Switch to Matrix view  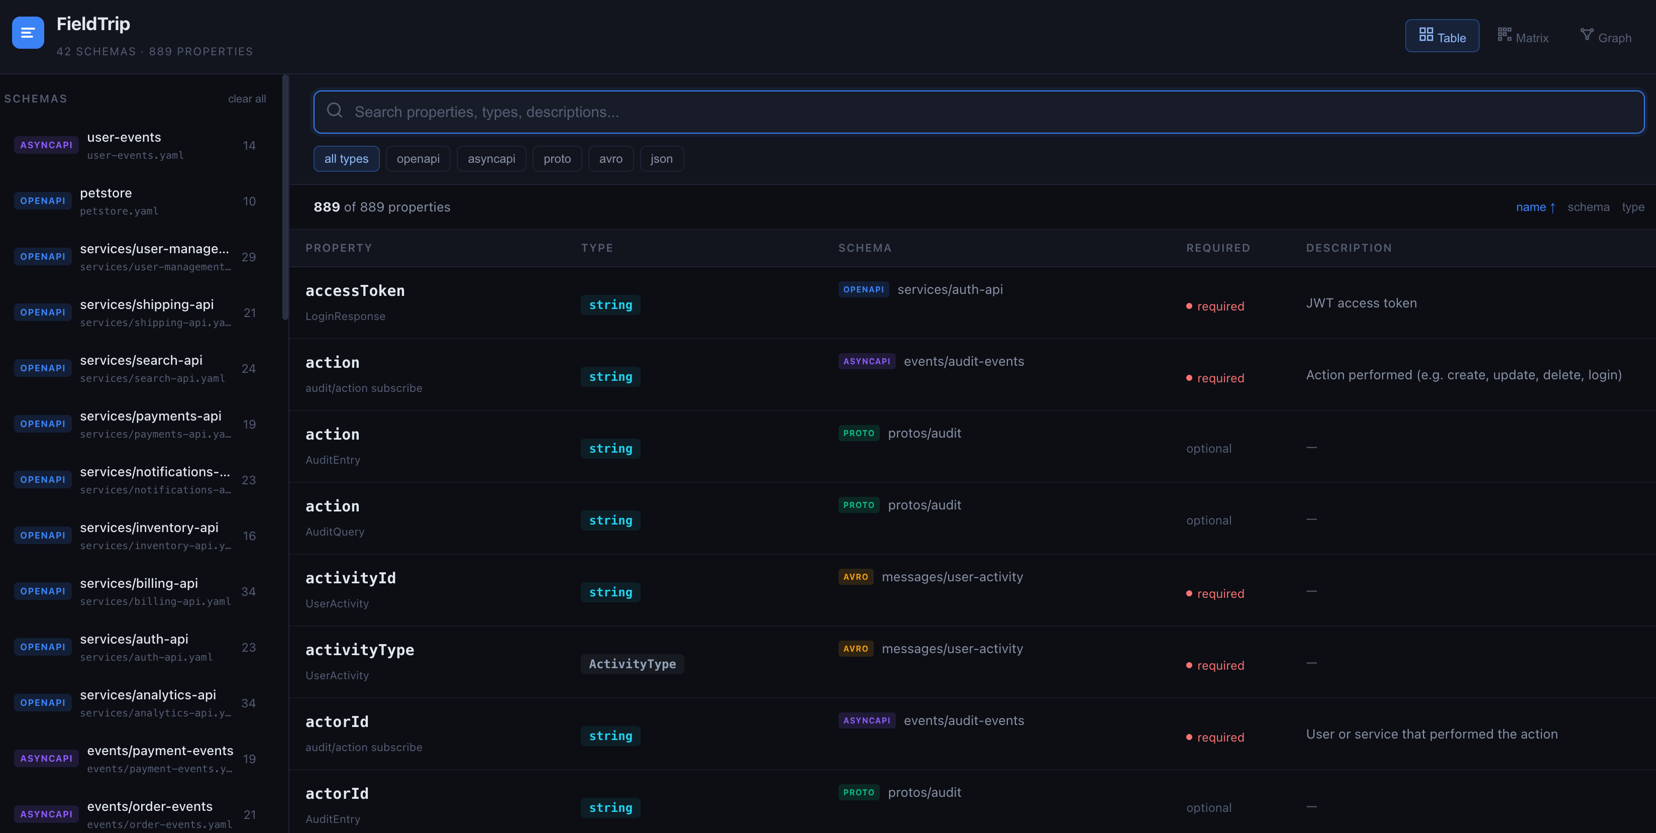1523,37
